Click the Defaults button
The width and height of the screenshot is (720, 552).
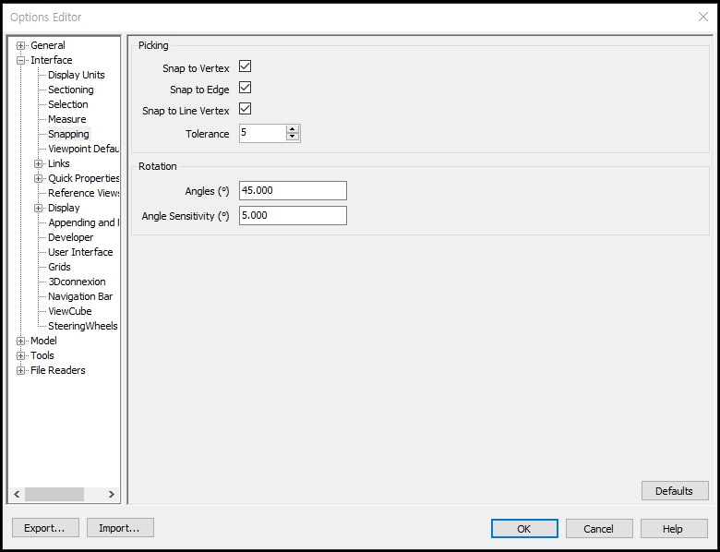674,491
